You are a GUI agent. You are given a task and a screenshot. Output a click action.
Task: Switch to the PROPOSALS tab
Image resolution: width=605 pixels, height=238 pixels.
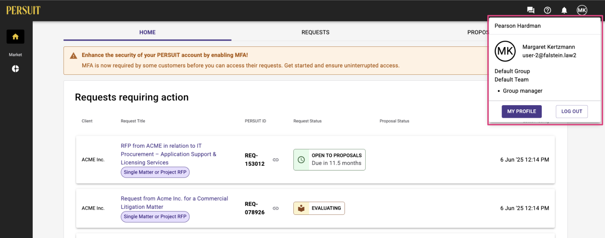click(x=478, y=32)
